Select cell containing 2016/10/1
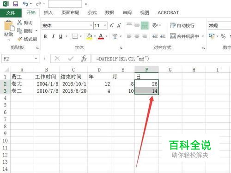231x173 pixels. (x=73, y=84)
